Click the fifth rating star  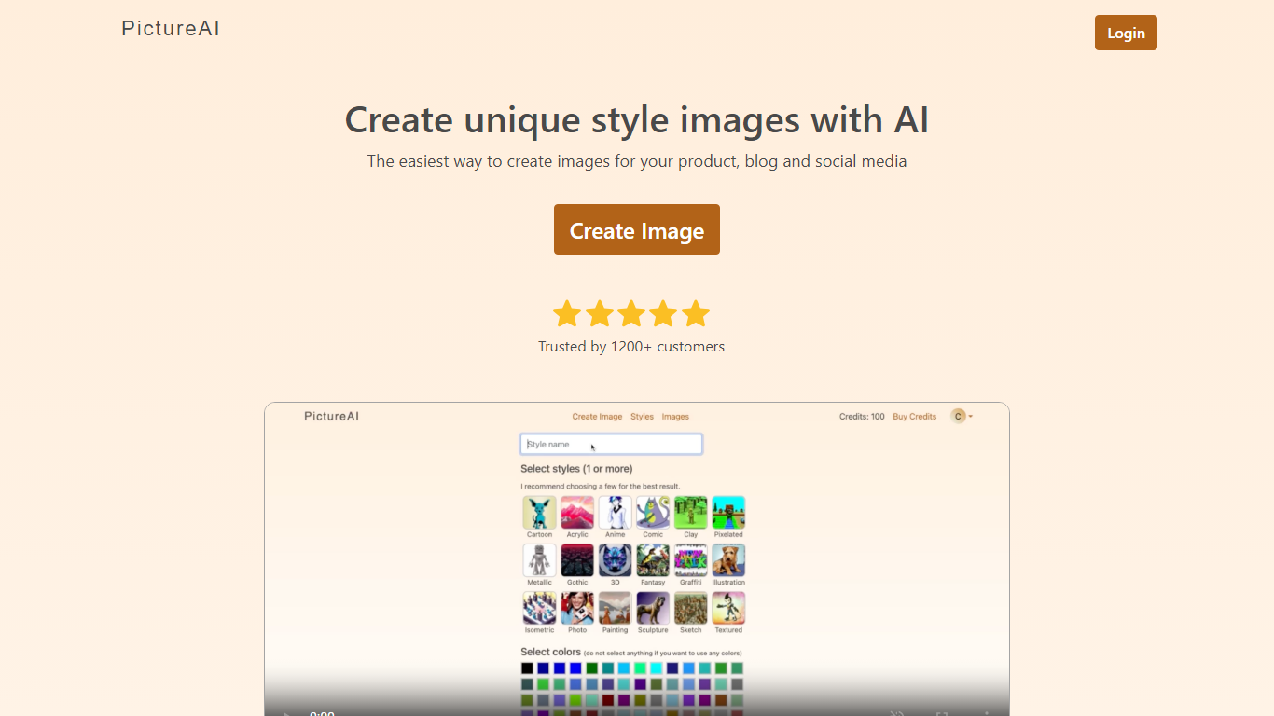tap(696, 314)
